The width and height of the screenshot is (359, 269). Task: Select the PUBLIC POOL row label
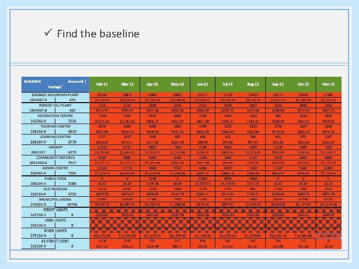tap(55, 178)
